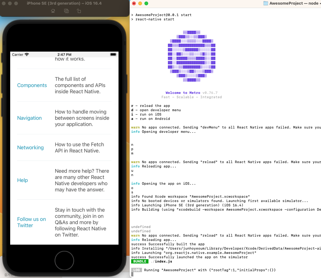Click 'How to handle moving between screens' text

82,118
